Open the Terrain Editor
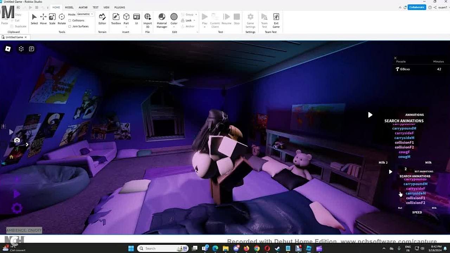Viewport: 450px width, 253px height. tap(102, 19)
